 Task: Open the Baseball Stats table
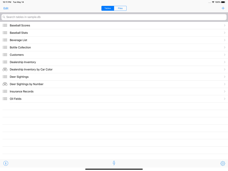114,33
